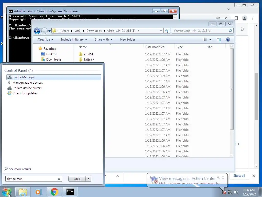Click the Explorer forward navigation button
Image resolution: width=262 pixels, height=197 pixels.
[x=44, y=31]
